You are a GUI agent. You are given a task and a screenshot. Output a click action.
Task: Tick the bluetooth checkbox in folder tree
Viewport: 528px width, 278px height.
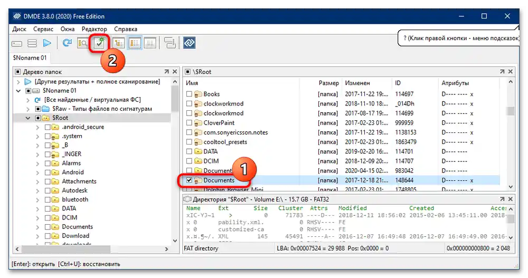[x=48, y=199]
